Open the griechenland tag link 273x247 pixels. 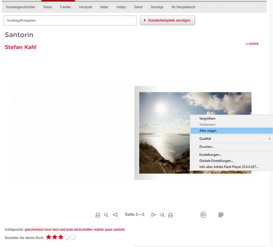[x=34, y=230]
